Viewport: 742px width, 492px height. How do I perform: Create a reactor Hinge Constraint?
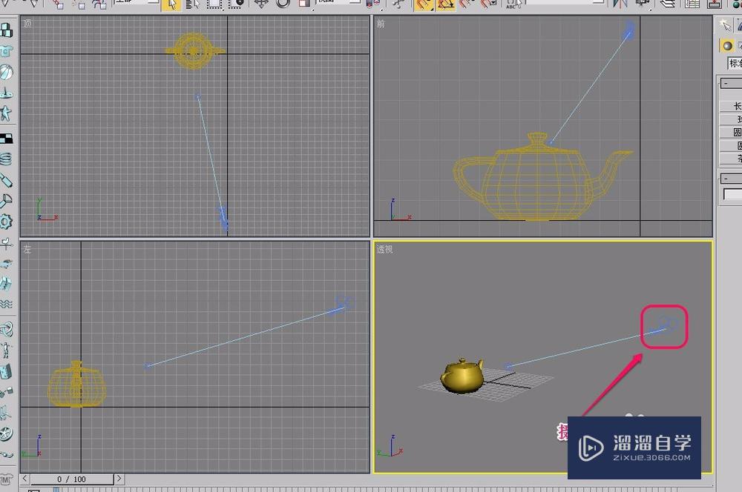(6, 372)
